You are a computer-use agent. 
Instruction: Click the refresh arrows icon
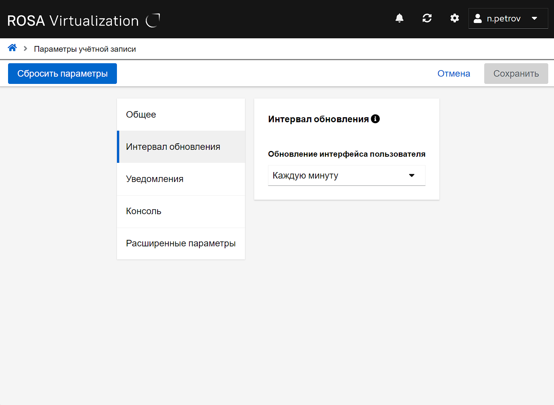click(x=427, y=18)
